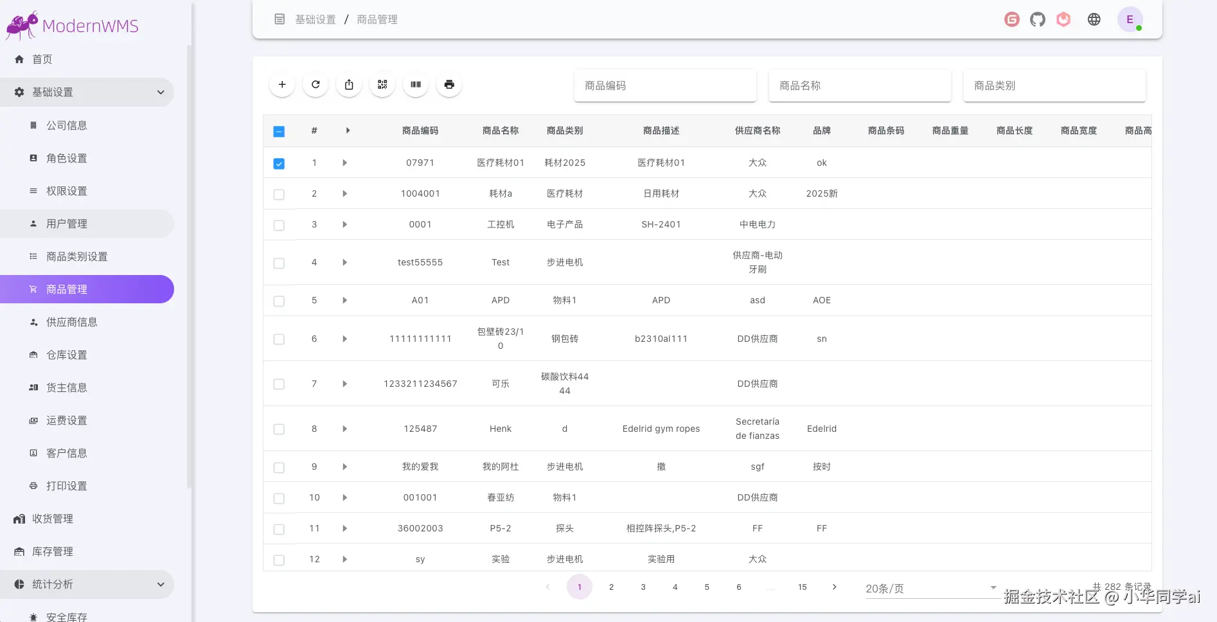Screen dimensions: 1217x622
Task: Open the barcode print icon
Action: point(416,84)
